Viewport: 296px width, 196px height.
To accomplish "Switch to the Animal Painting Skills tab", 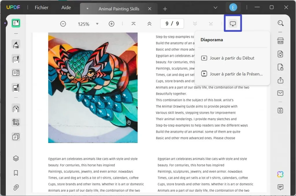I will coord(119,9).
